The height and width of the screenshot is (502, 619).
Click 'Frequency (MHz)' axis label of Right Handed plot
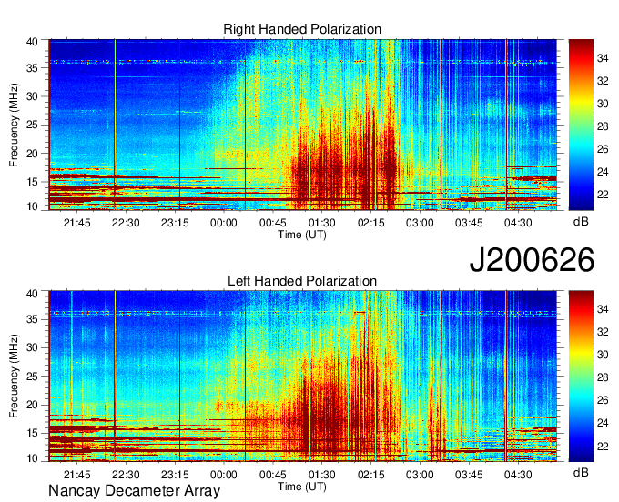coord(14,125)
